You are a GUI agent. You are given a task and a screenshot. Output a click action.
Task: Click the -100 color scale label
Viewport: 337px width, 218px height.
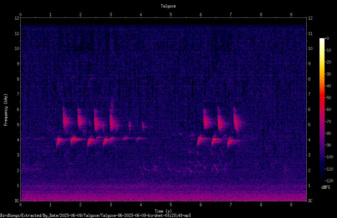[329, 157]
